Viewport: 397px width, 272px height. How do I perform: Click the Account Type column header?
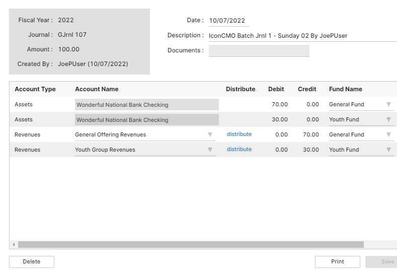click(35, 89)
